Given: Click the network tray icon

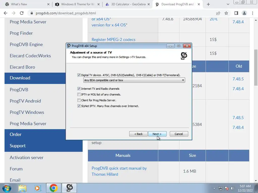Looking at the screenshot, I should tap(220, 188).
